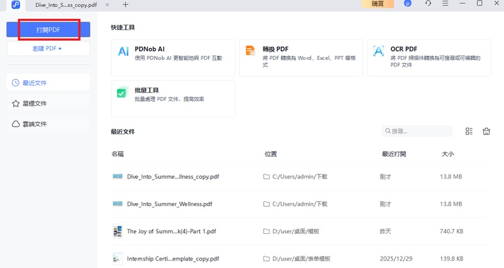
Task: Click the star icon beside 星標文件
Action: pos(15,103)
